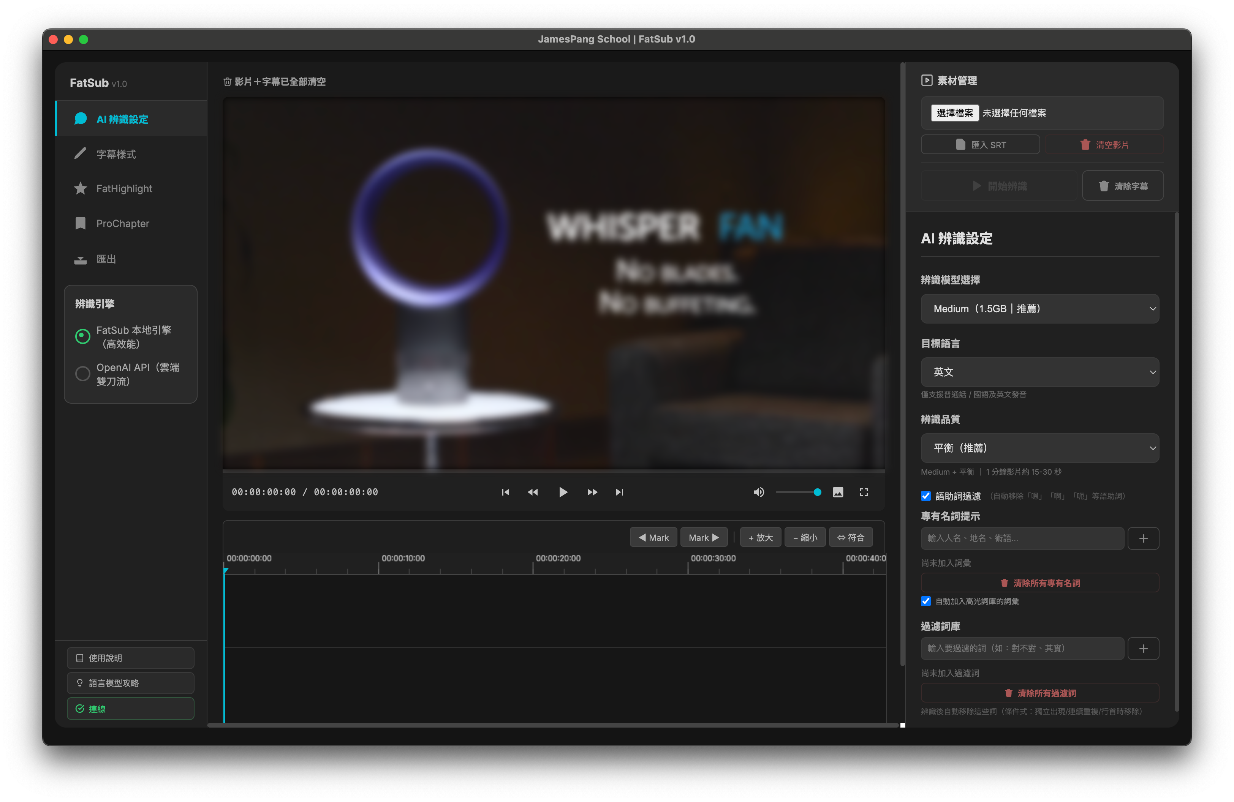
Task: Open the 平衡 recognition quality dropdown
Action: click(1039, 448)
